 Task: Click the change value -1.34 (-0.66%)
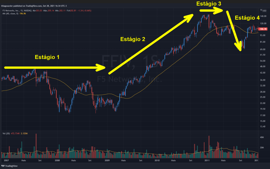tap(84, 11)
